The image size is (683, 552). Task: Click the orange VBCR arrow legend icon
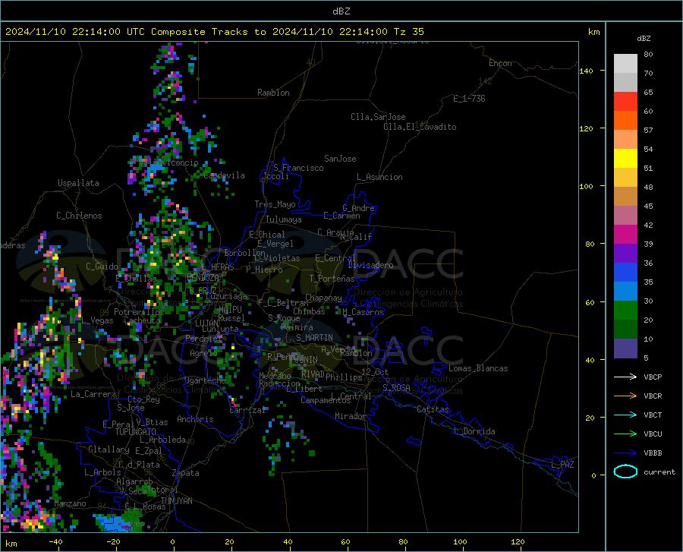click(625, 396)
